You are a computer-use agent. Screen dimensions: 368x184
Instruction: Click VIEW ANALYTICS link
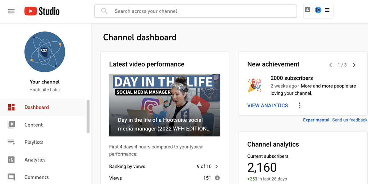(x=267, y=105)
